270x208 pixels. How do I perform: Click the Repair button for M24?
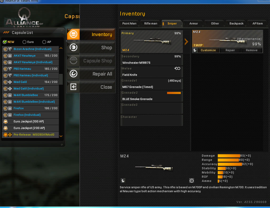pyautogui.click(x=230, y=50)
